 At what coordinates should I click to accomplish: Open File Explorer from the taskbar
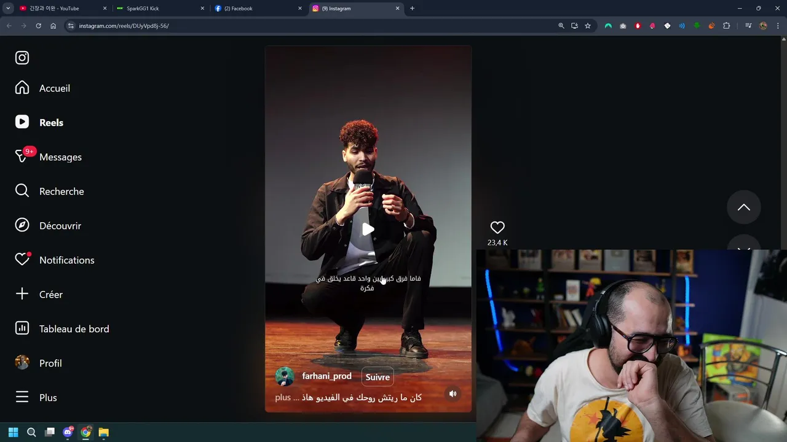pyautogui.click(x=104, y=432)
